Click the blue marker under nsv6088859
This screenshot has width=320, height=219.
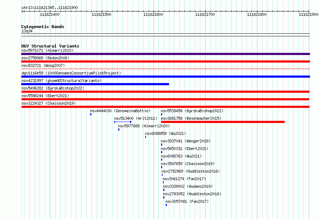pos(146,137)
